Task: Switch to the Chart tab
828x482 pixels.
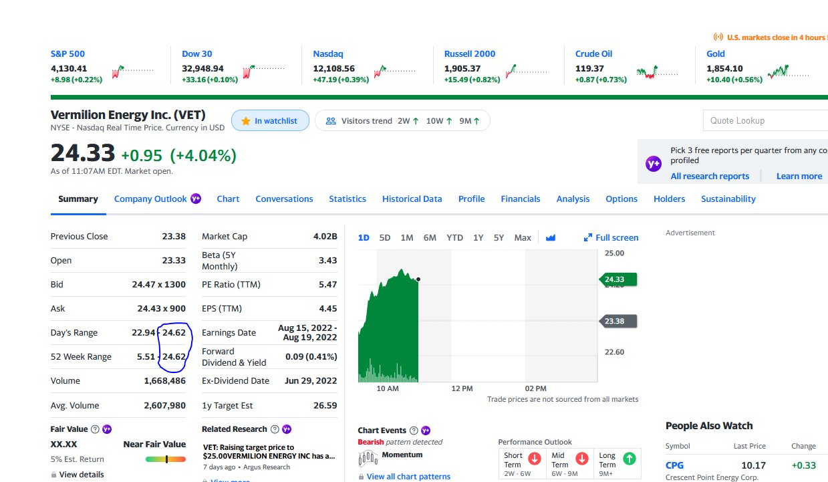Action: [x=228, y=199]
